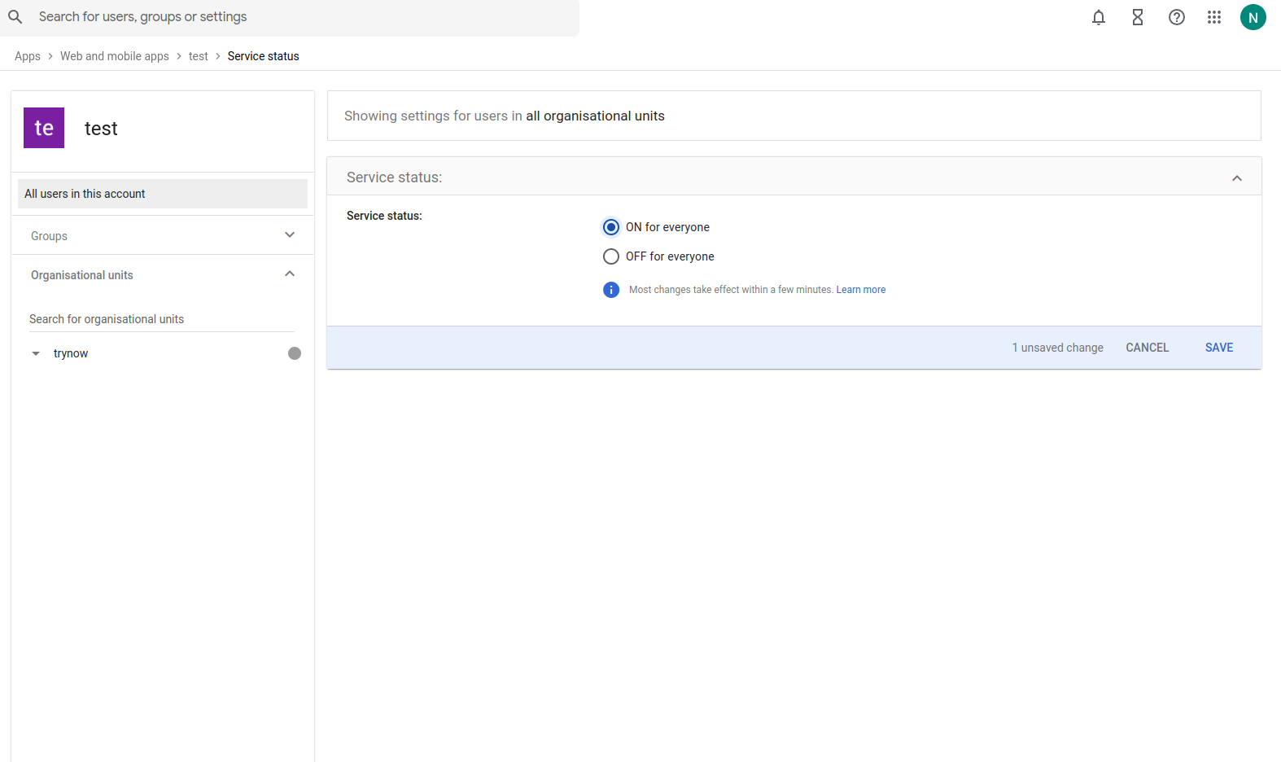Go to Apps breadcrumb
The image size is (1281, 762).
[x=28, y=56]
